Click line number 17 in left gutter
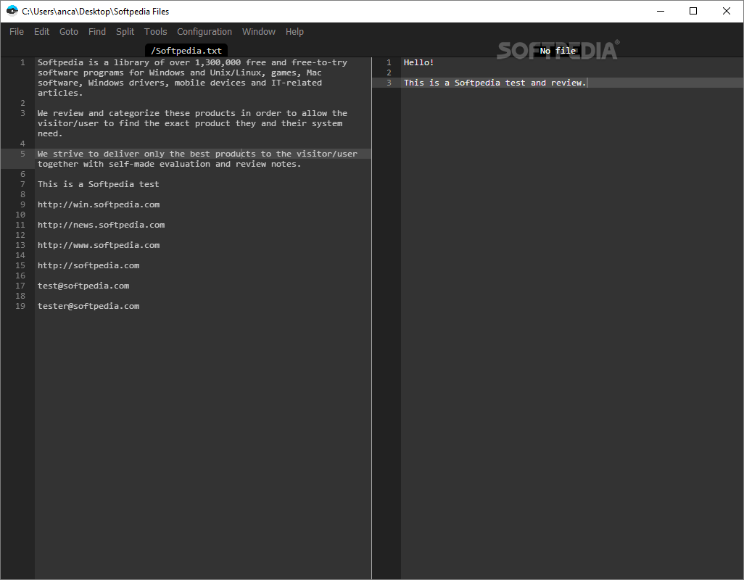 tap(20, 286)
